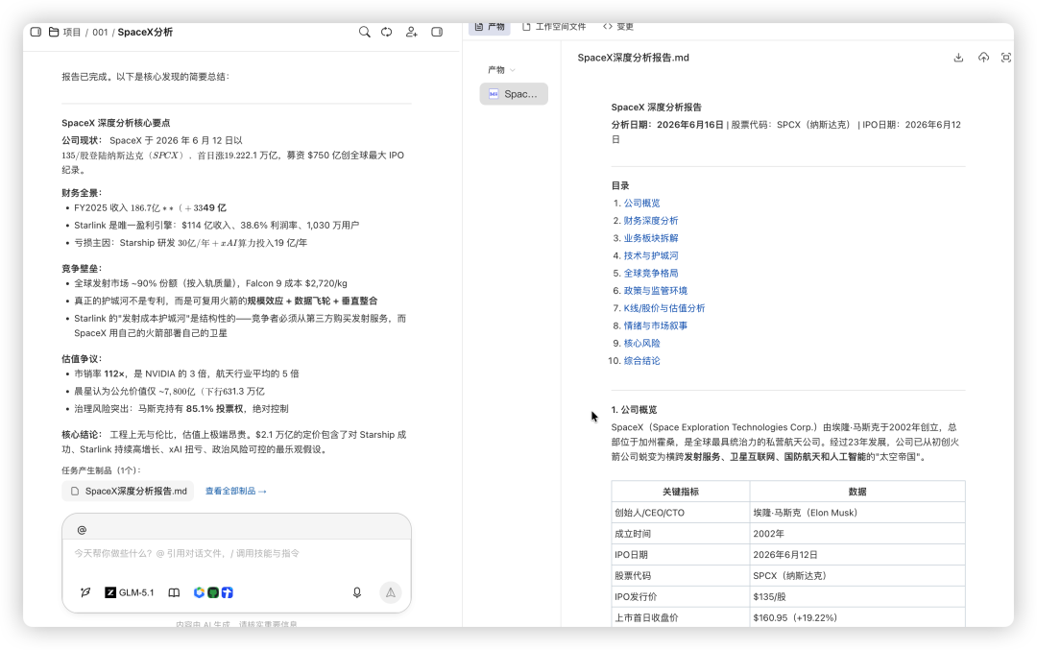Click table cell $160.95 (+19.22%)
1037x650 pixels.
[857, 617]
